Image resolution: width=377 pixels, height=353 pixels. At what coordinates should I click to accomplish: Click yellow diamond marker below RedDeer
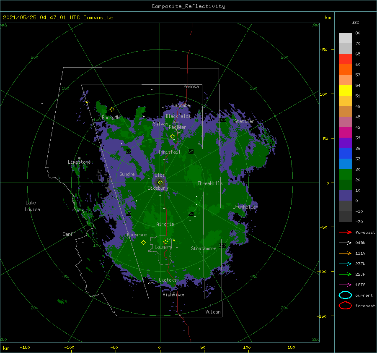(x=172, y=136)
